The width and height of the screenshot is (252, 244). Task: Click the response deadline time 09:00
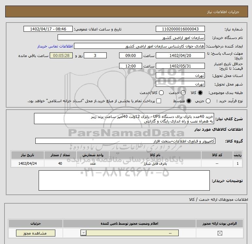tap(131, 55)
